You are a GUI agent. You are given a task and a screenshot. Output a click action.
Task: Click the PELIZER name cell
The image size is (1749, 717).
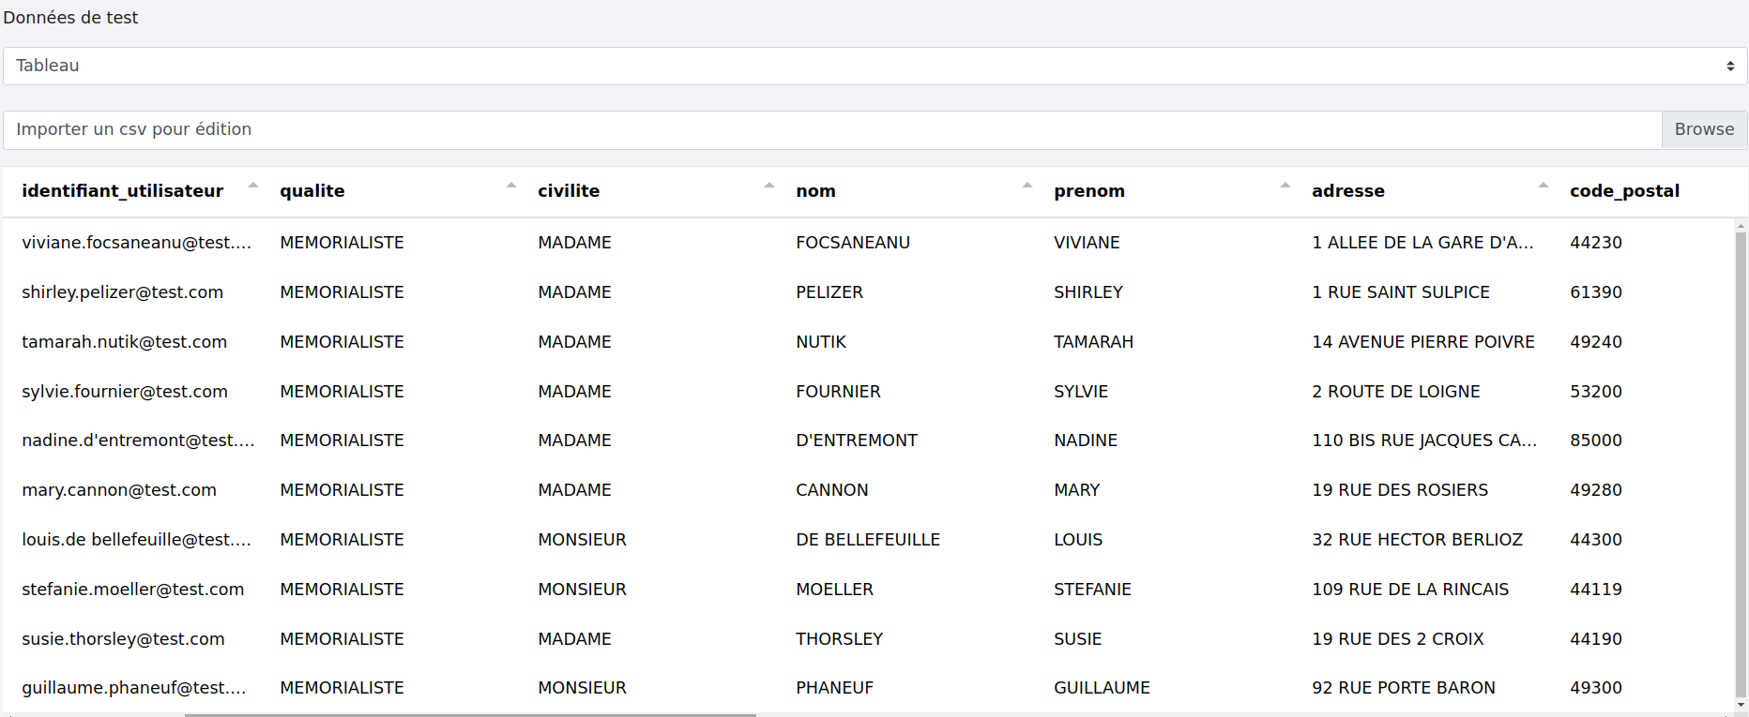point(829,292)
